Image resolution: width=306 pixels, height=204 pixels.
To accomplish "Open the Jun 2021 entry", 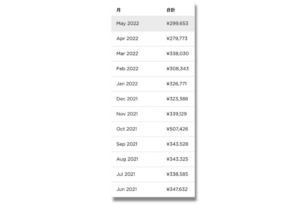I will tap(153, 189).
